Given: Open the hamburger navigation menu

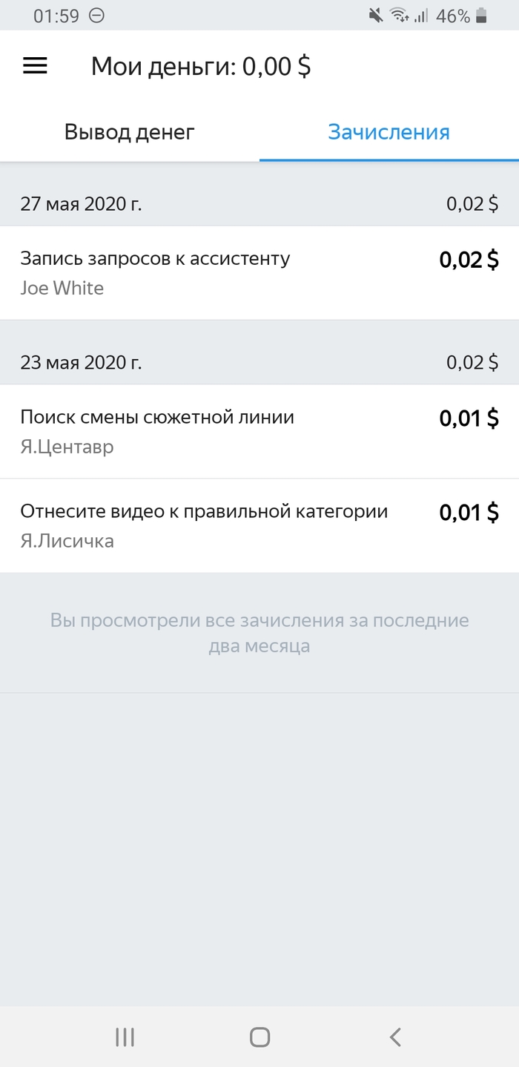Looking at the screenshot, I should pyautogui.click(x=36, y=66).
